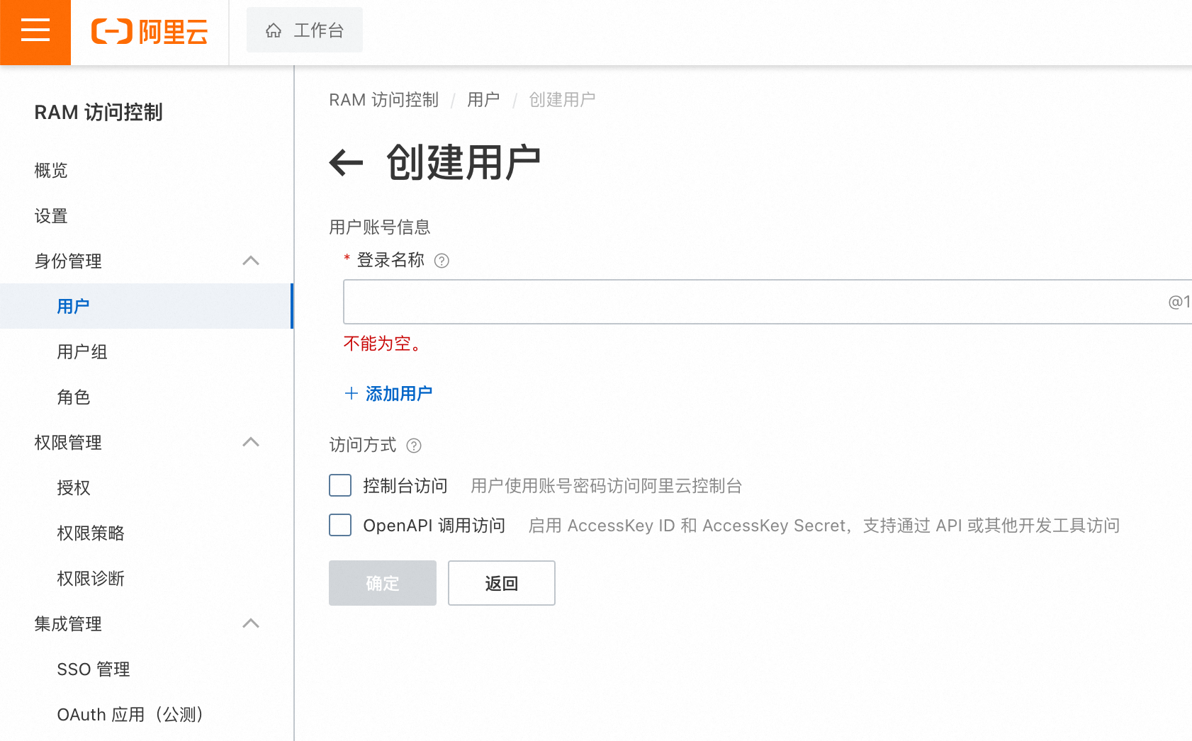
Task: Enable the 控制台访问 checkbox
Action: click(340, 485)
